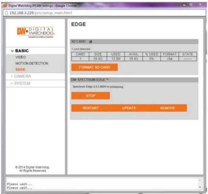Click the FORMAT column header
208x194 pixels.
[170, 54]
